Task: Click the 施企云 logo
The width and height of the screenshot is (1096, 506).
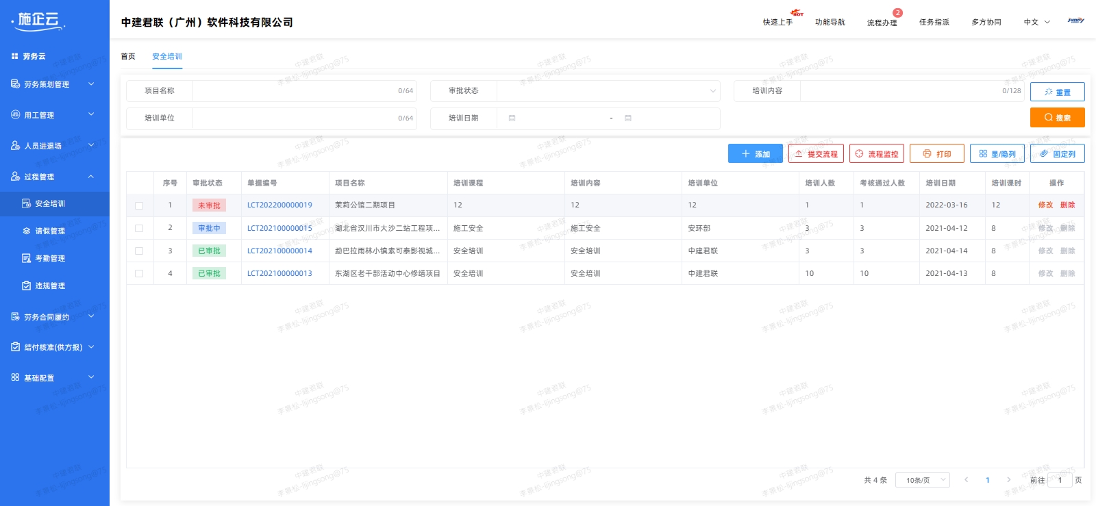Action: tap(38, 21)
